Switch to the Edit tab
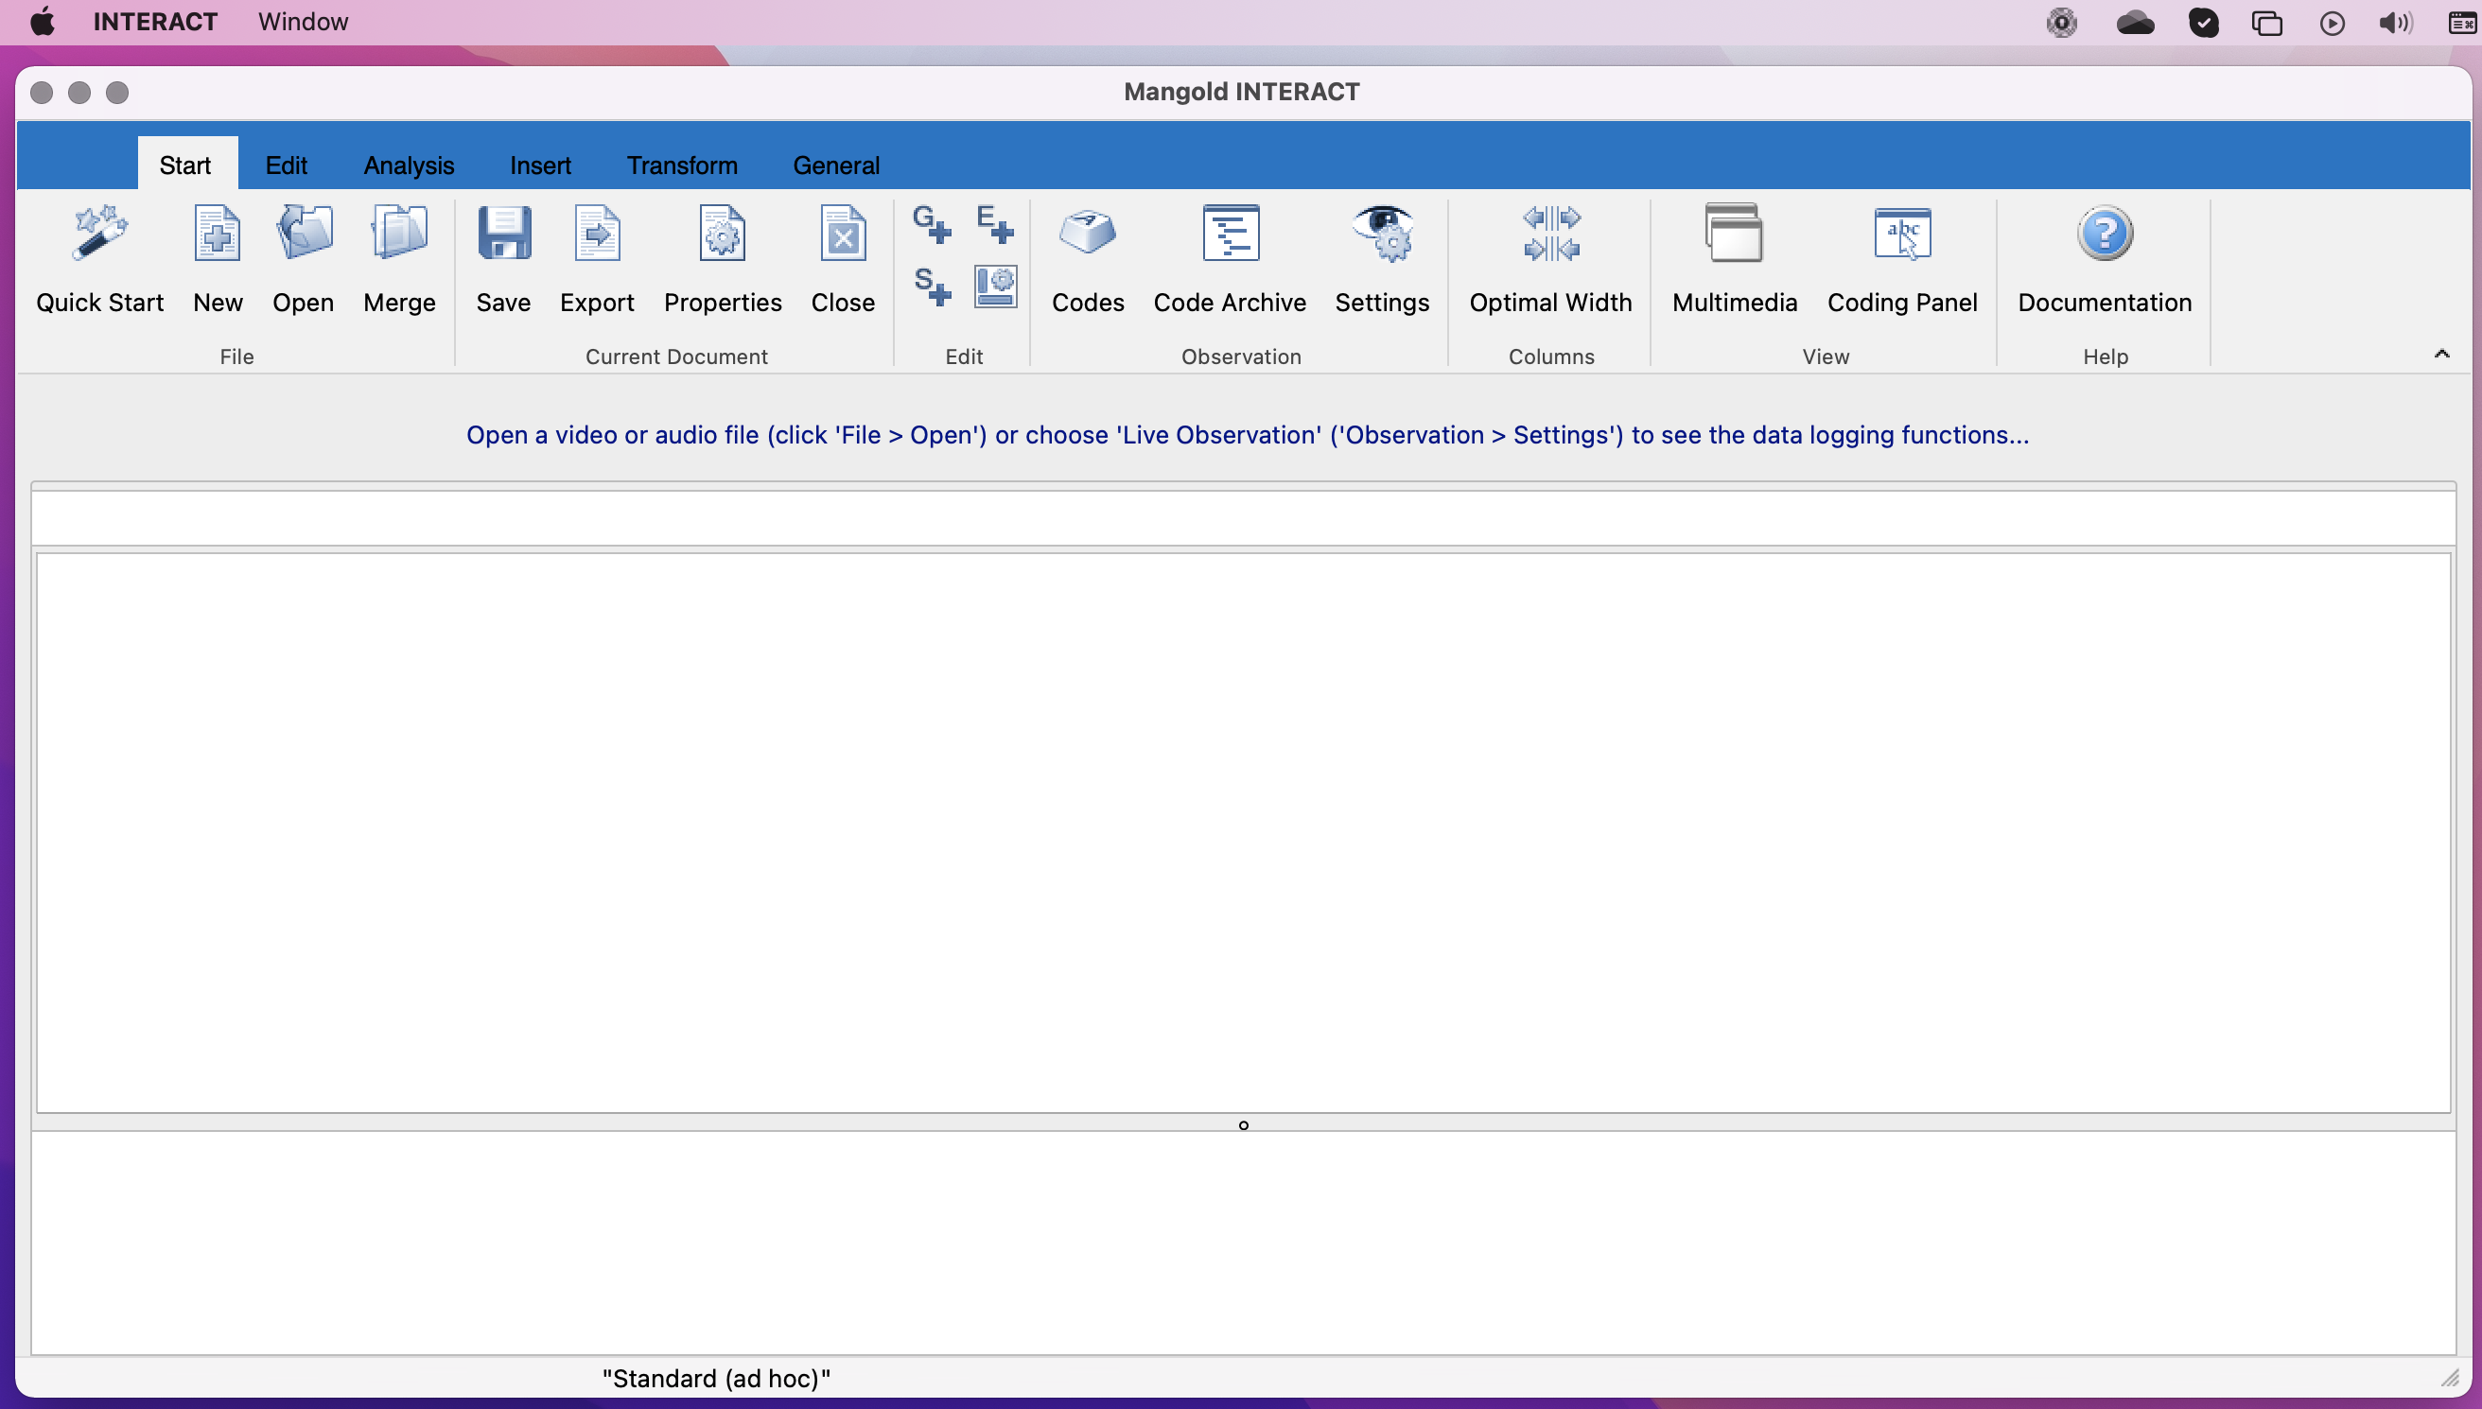The image size is (2482, 1409). (287, 165)
